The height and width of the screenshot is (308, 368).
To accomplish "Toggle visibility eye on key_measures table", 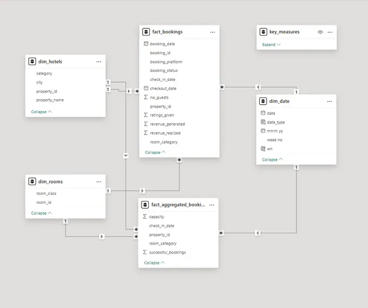I will click(320, 32).
